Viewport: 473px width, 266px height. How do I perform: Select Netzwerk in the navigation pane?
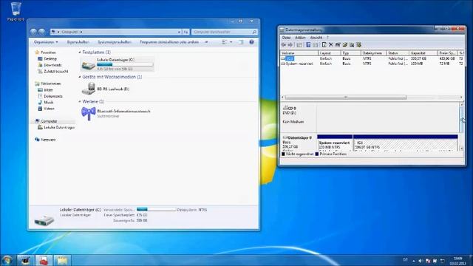click(45, 140)
